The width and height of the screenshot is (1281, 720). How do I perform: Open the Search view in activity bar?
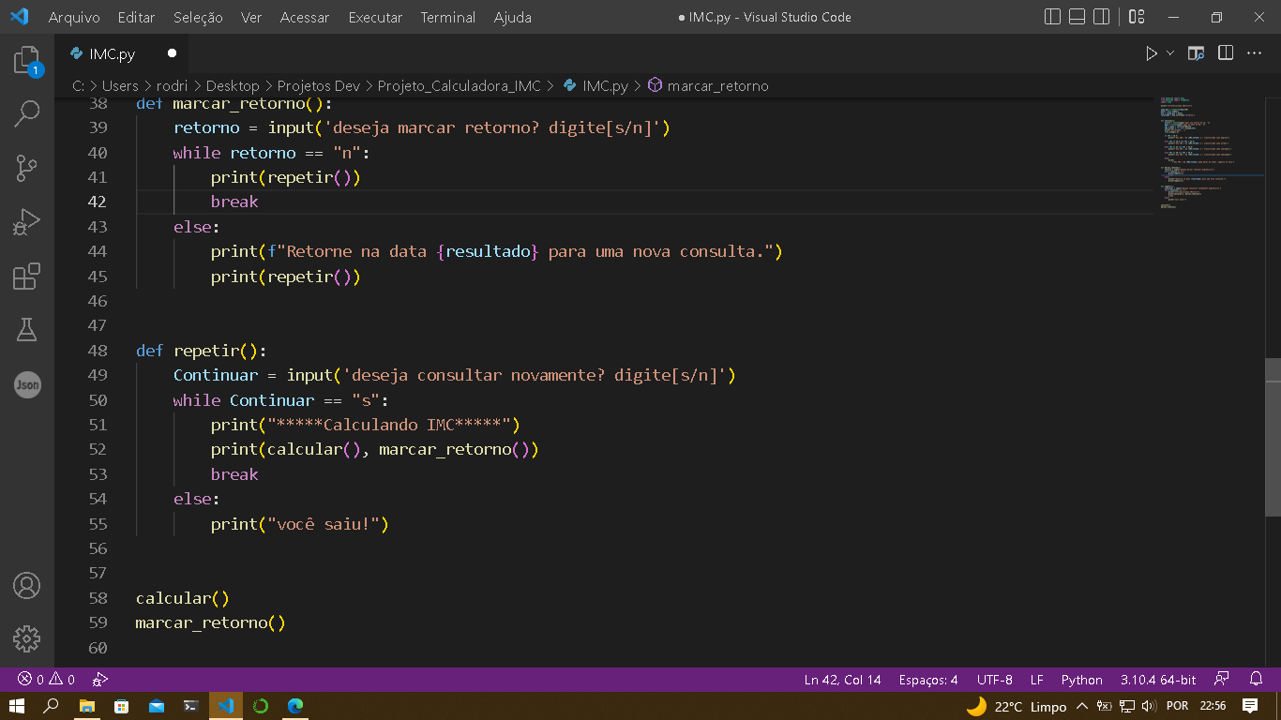coord(27,114)
